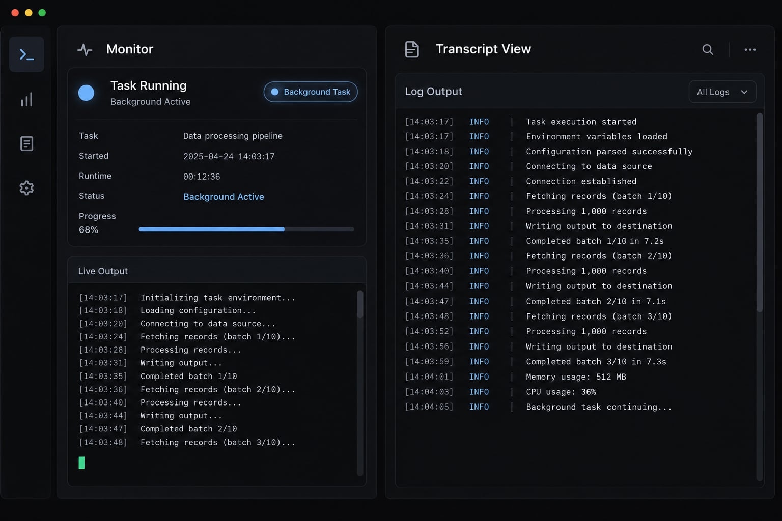Screen dimensions: 782x521
Task: Select log line 'Completed batch 2/10 in 7.1s'
Action: (596, 302)
